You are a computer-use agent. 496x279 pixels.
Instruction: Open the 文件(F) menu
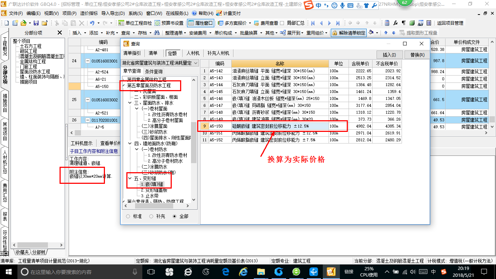[x=16, y=13]
